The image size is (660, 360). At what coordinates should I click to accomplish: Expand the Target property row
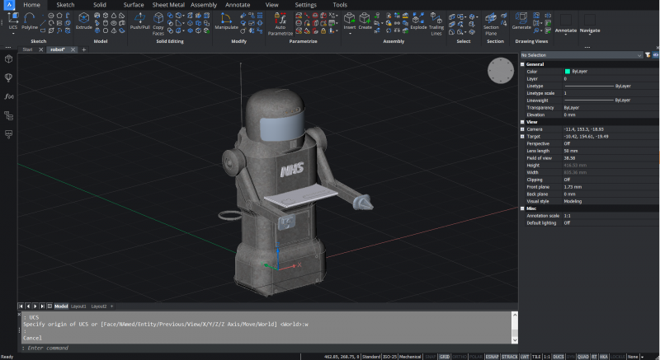tap(522, 136)
